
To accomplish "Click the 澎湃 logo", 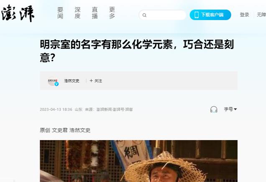I will pyautogui.click(x=18, y=13).
